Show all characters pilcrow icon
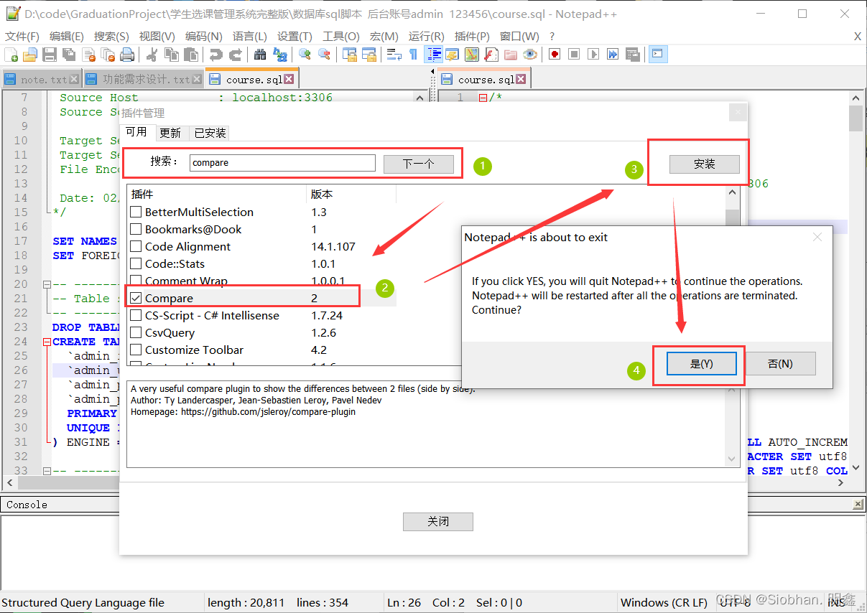Viewport: 867px width, 613px height. point(413,55)
